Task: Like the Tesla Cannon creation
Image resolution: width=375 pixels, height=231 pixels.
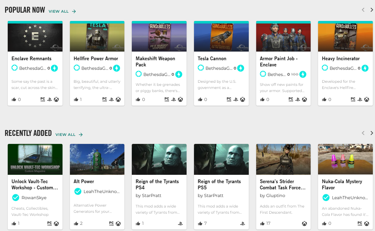Action: [200, 99]
